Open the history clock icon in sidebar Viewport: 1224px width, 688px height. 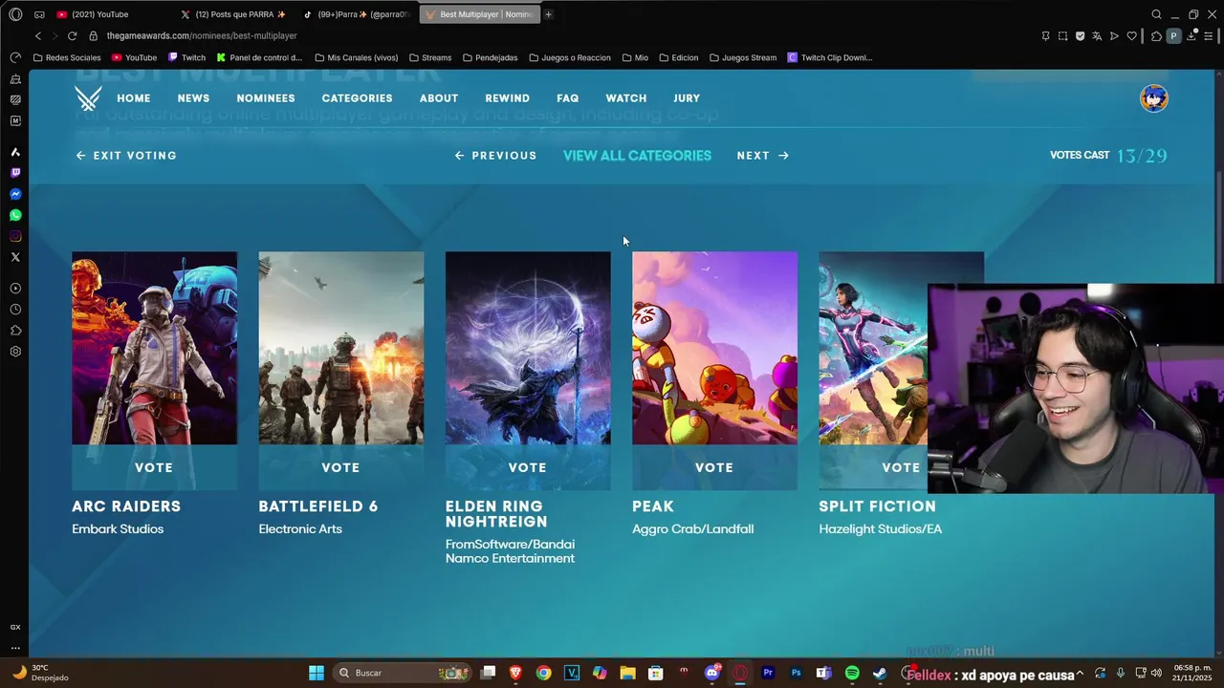coord(15,310)
